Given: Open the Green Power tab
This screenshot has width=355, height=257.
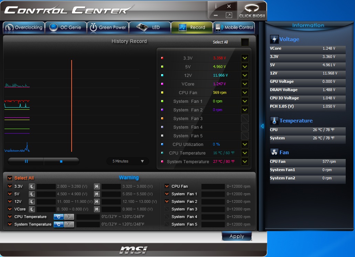Looking at the screenshot, I should pos(108,28).
